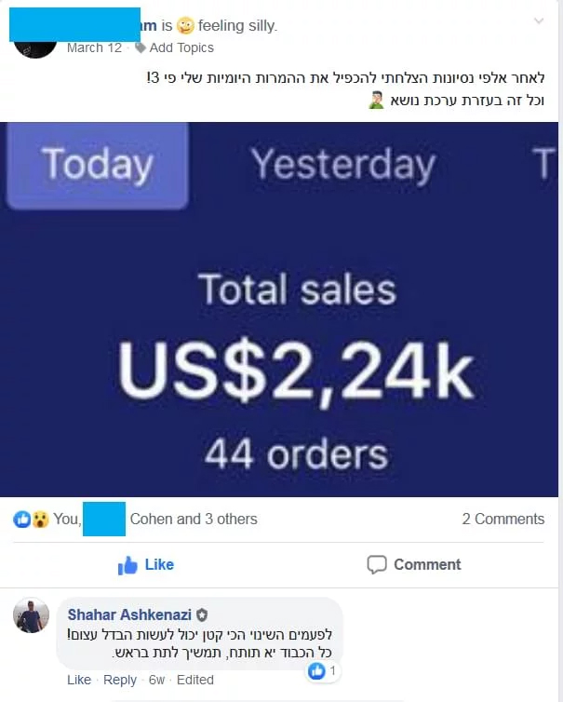Viewport: 563px width, 702px height.
Task: Click the wow reaction emoji icon
Action: pyautogui.click(x=40, y=519)
